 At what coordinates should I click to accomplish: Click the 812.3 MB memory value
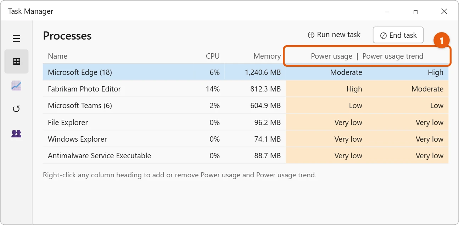click(x=265, y=89)
